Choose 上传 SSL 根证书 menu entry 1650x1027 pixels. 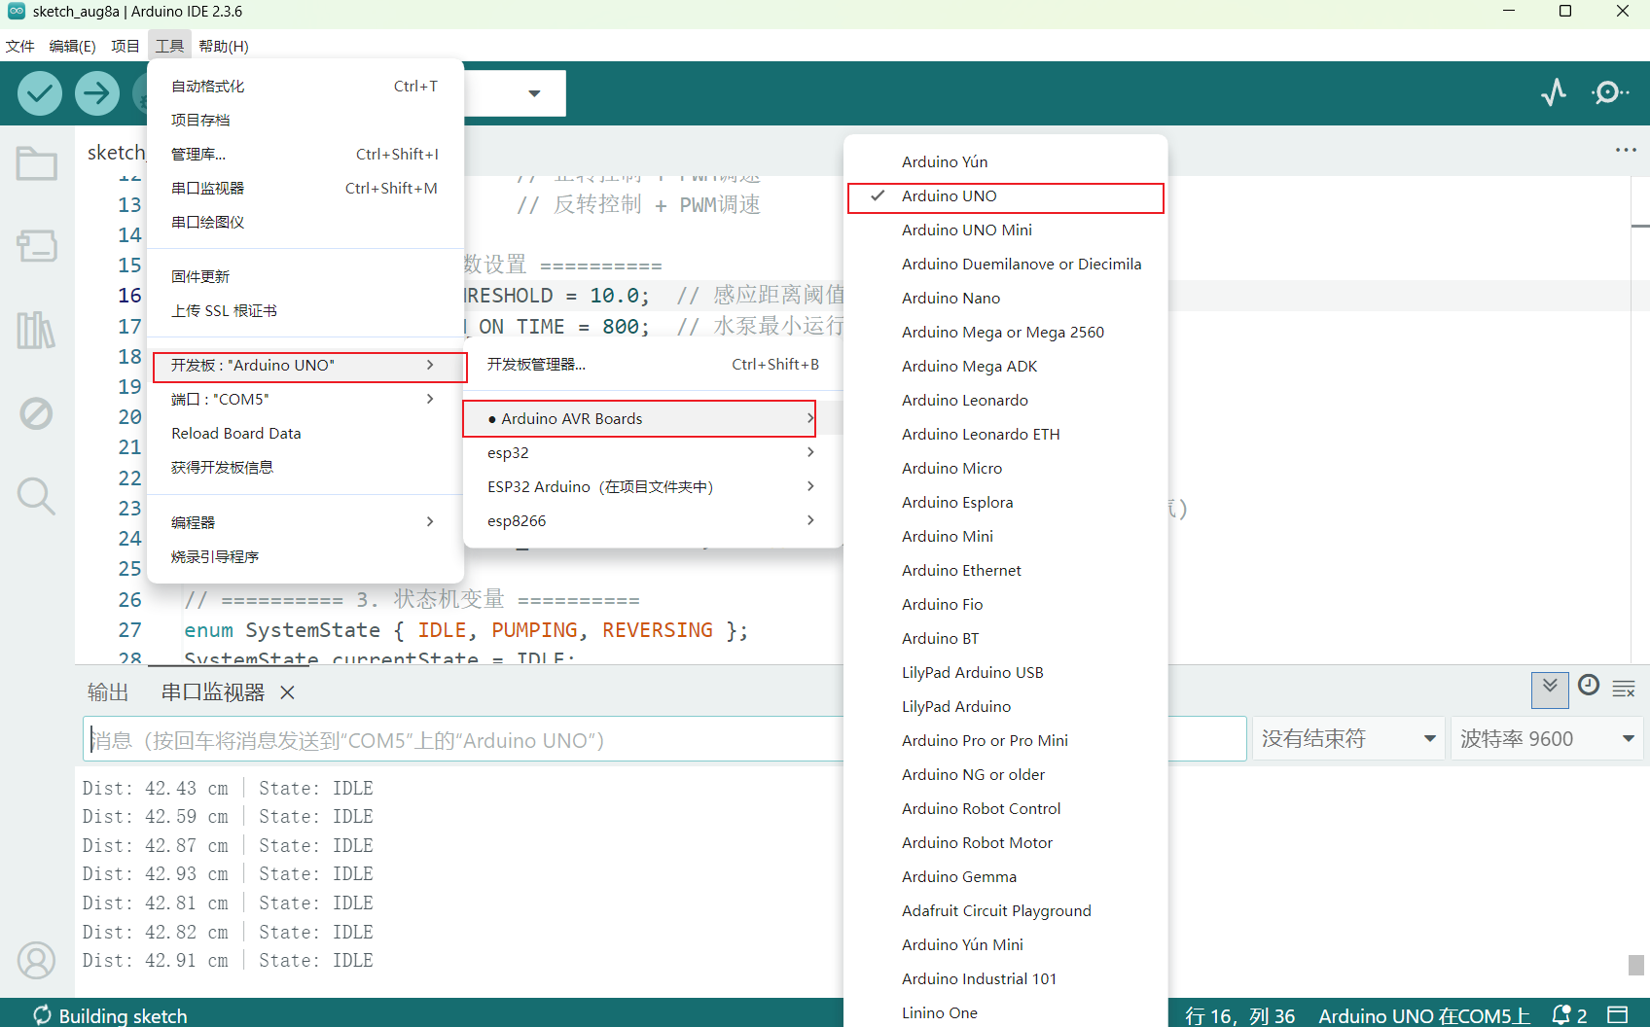click(305, 311)
